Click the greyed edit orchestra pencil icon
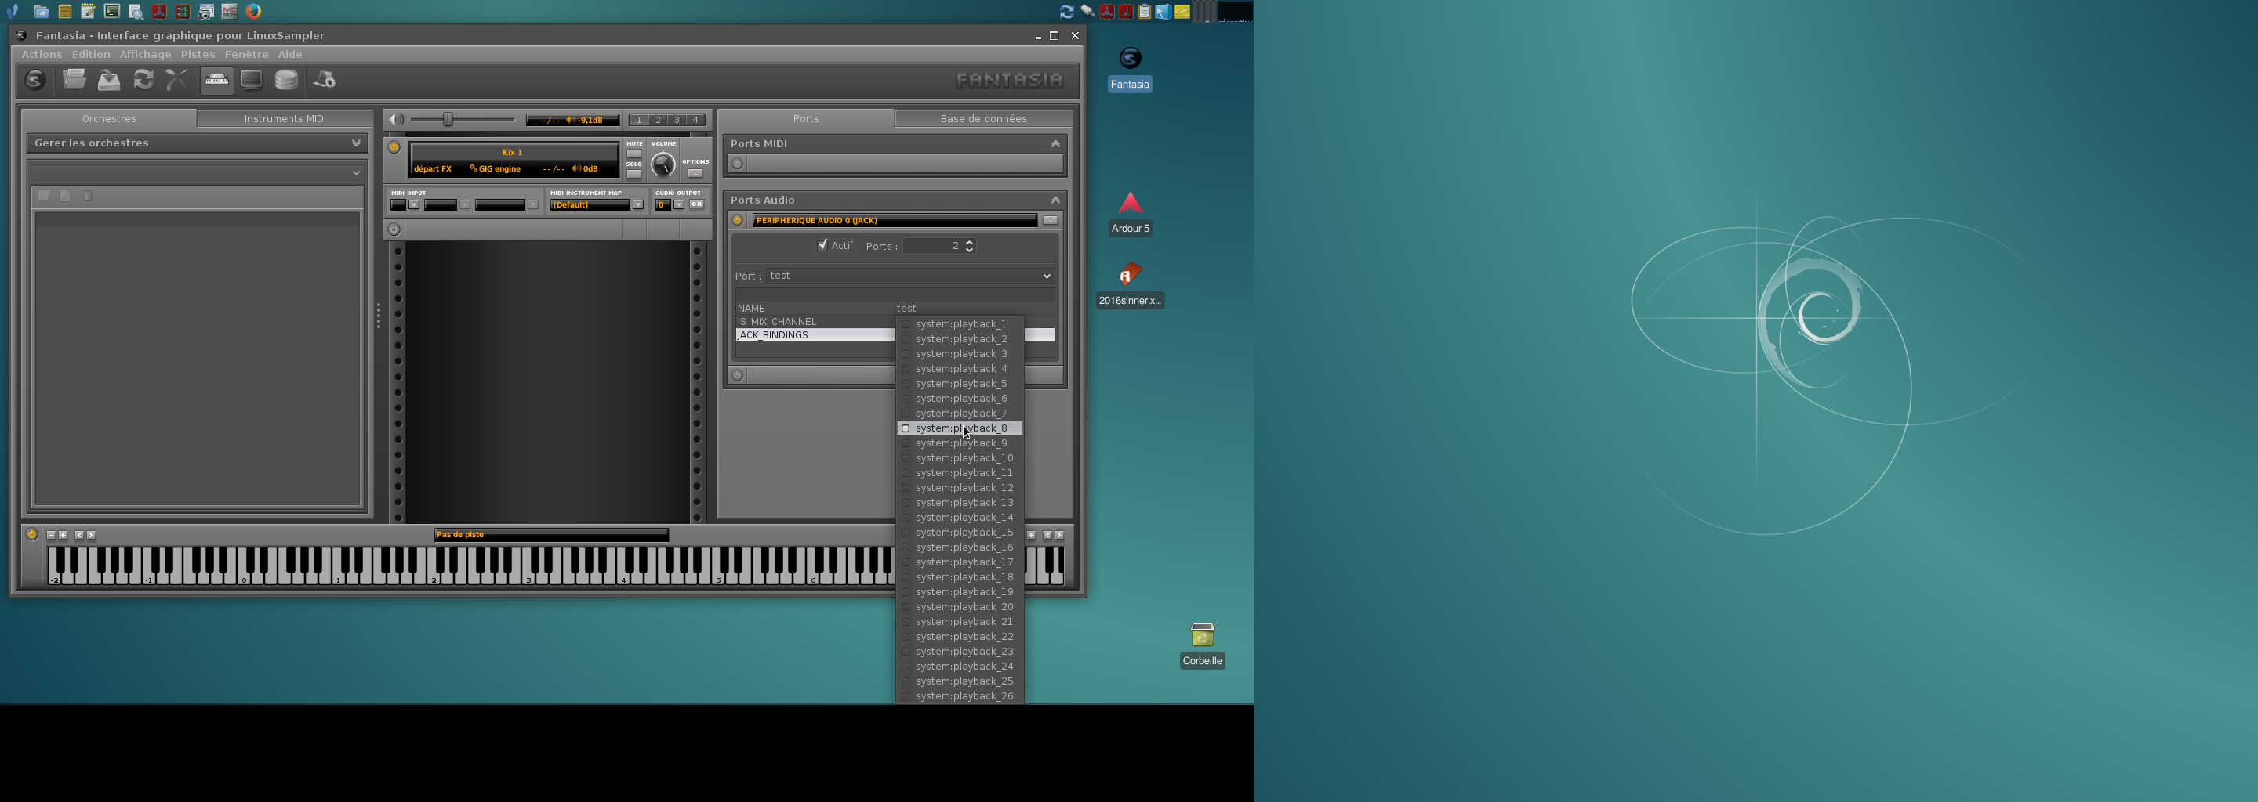Screen dimensions: 2258x802 tap(66, 196)
